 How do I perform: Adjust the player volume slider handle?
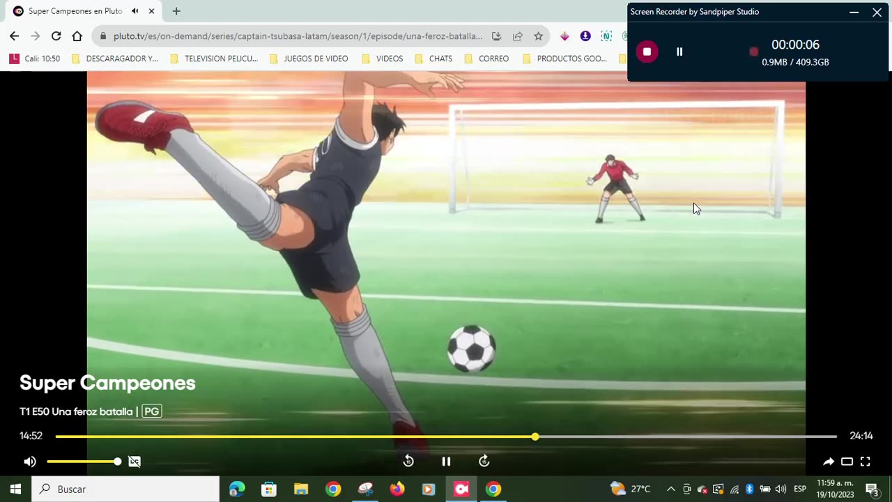[117, 462]
